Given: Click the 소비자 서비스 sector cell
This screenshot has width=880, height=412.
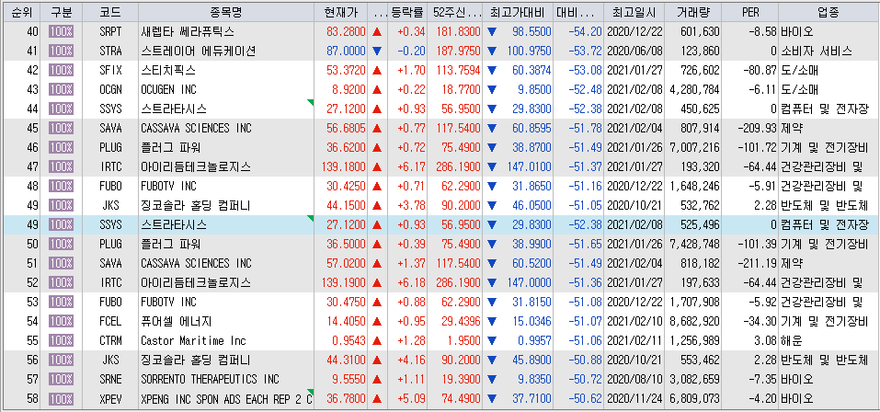Looking at the screenshot, I should coord(816,51).
